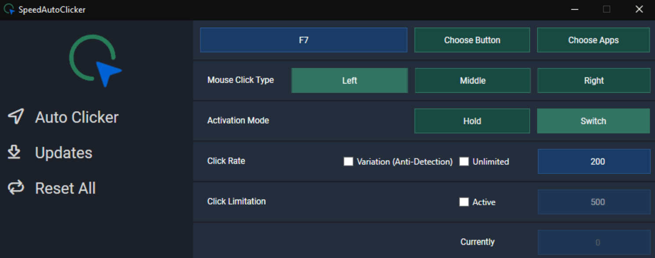The height and width of the screenshot is (258, 655).
Task: Select the Right mouse click type
Action: 594,80
